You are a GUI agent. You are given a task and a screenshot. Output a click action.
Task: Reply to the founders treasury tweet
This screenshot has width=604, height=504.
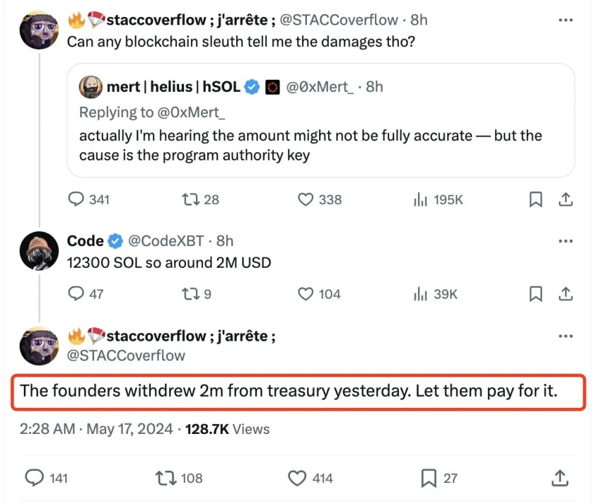[x=35, y=478]
